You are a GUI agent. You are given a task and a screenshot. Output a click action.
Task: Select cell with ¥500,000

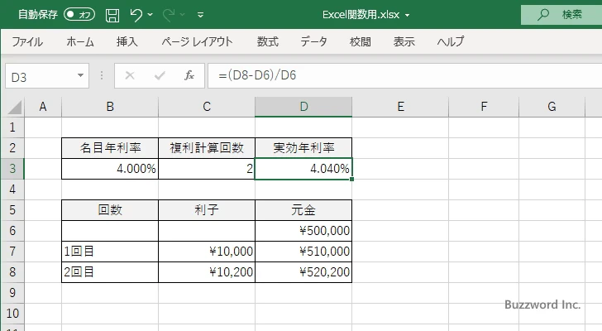303,231
